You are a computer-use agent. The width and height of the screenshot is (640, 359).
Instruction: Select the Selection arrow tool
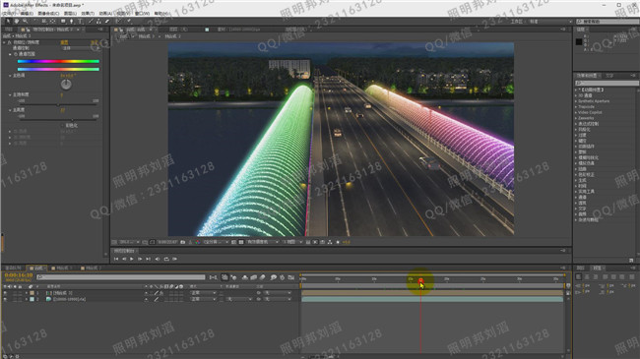pos(8,22)
